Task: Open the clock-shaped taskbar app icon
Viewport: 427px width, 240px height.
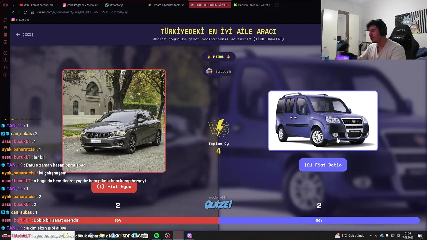Action: (167, 236)
